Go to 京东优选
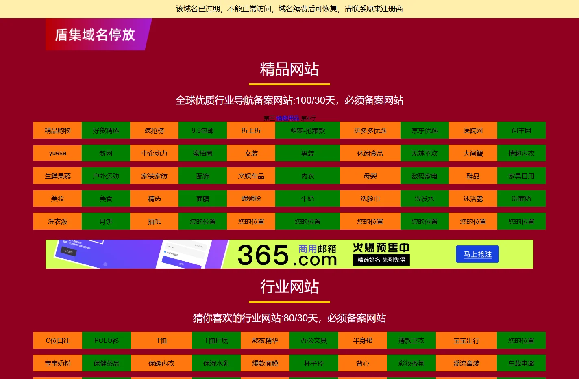The image size is (579, 379). tap(424, 130)
